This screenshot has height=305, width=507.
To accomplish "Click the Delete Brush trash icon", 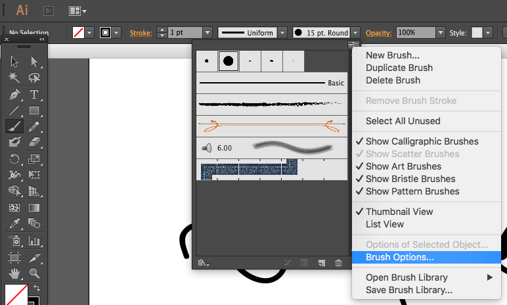I will pyautogui.click(x=338, y=262).
